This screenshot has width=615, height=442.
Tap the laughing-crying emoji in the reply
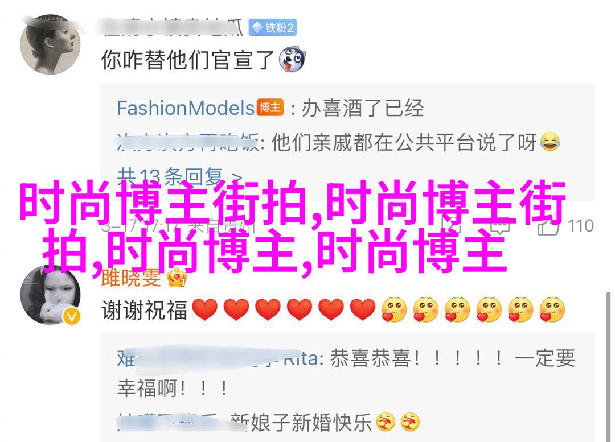tap(550, 142)
